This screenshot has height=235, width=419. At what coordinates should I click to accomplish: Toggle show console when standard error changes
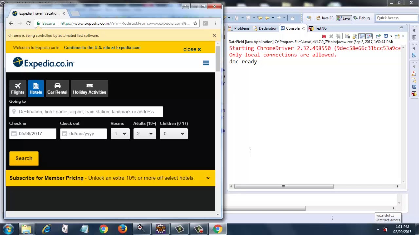(x=369, y=36)
